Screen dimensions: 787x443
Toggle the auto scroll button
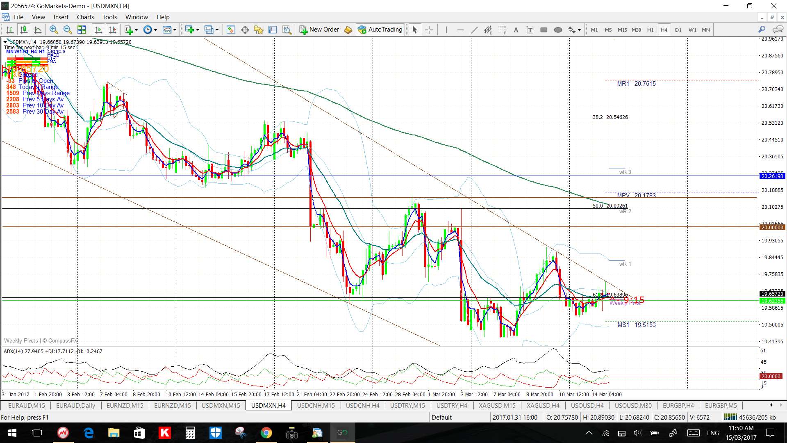click(98, 30)
